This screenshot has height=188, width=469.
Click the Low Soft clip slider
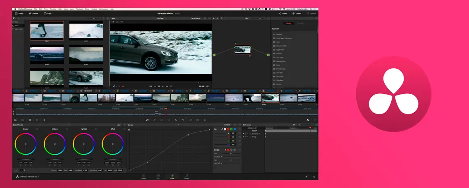[x=231, y=157]
